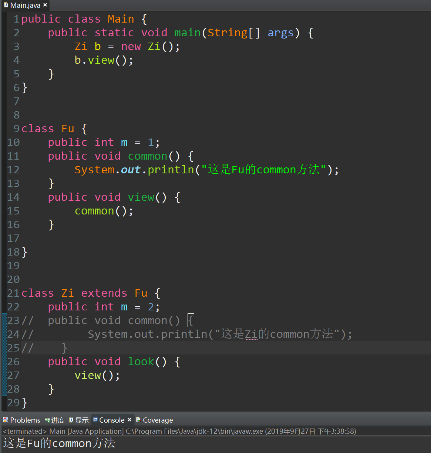Click view method declaration on line 14

(141, 197)
